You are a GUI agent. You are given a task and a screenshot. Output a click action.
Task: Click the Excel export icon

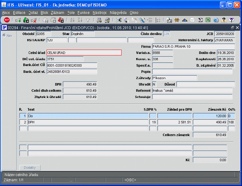point(208,20)
